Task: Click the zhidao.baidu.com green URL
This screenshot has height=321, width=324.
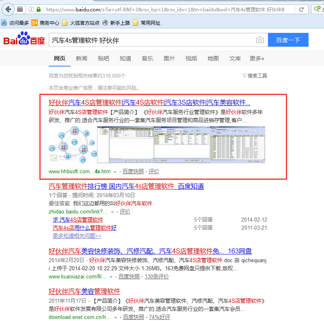Action: (x=78, y=212)
